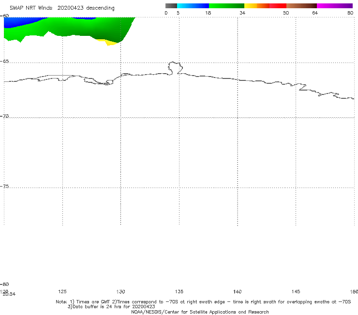Click the latitude label '-80'
Viewport: 358px width, 315px height.
click(4, 284)
